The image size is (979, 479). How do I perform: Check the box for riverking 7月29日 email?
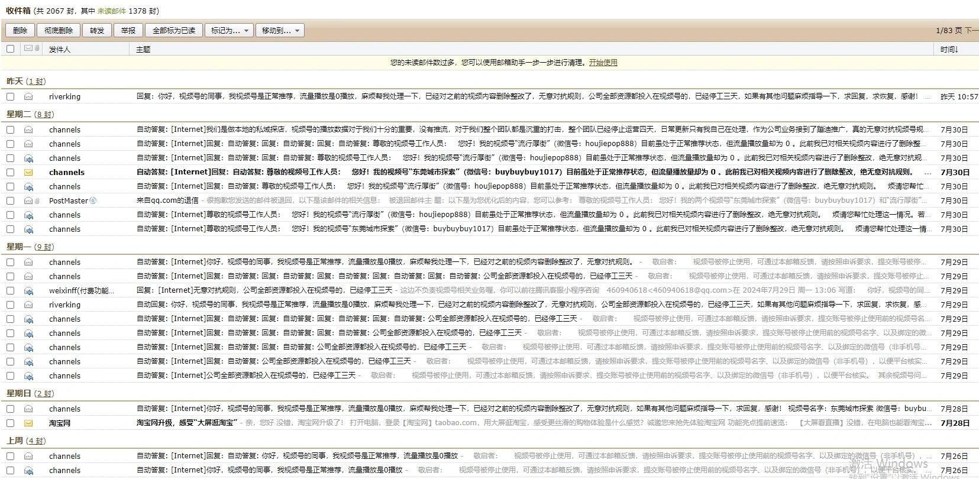tap(10, 305)
